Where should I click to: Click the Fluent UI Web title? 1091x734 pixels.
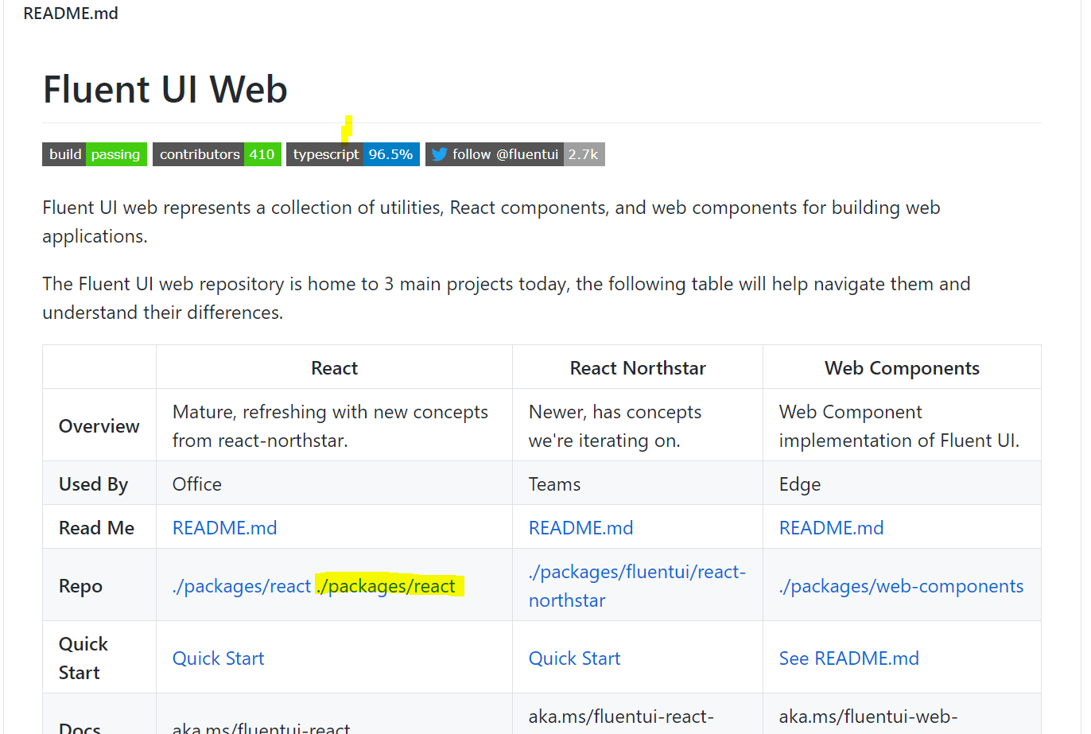(x=165, y=89)
